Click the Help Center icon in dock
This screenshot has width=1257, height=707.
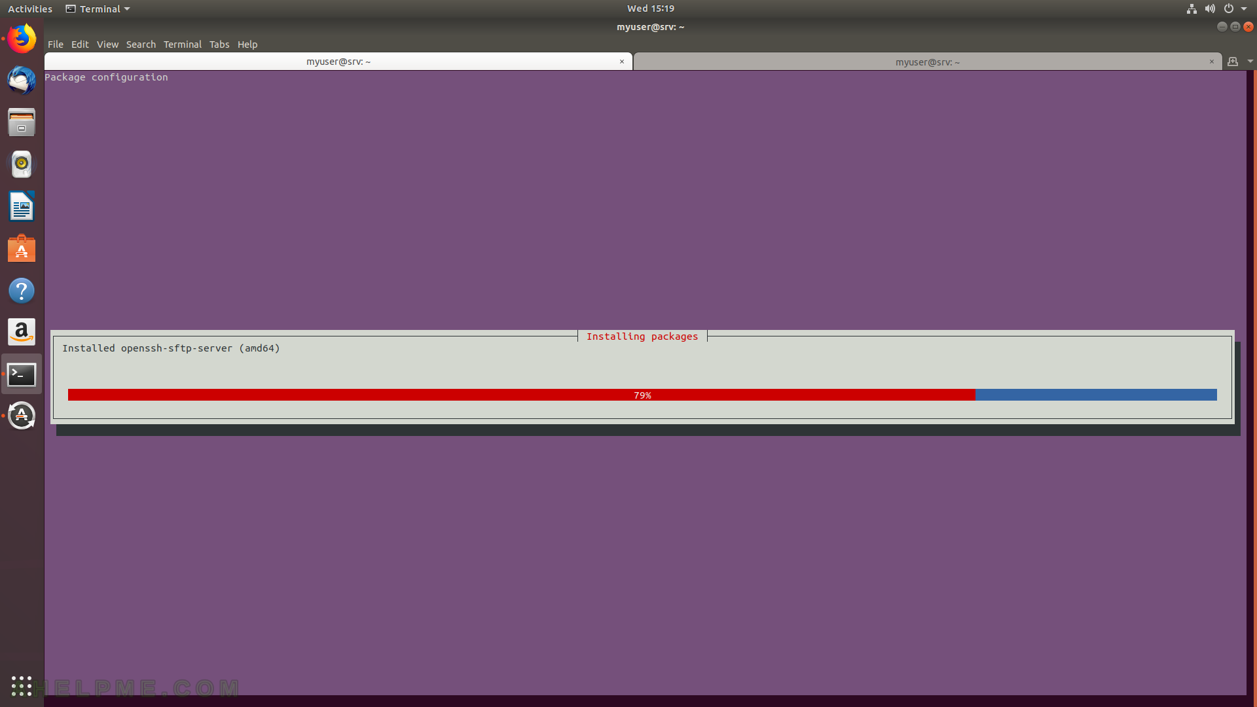tap(22, 290)
